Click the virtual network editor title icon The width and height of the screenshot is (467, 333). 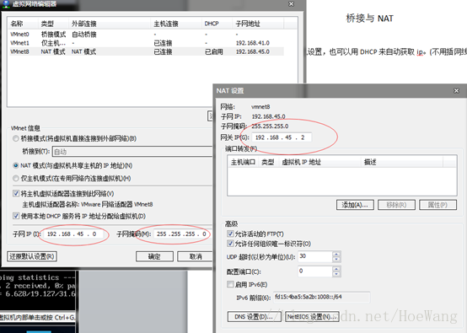(6, 3)
